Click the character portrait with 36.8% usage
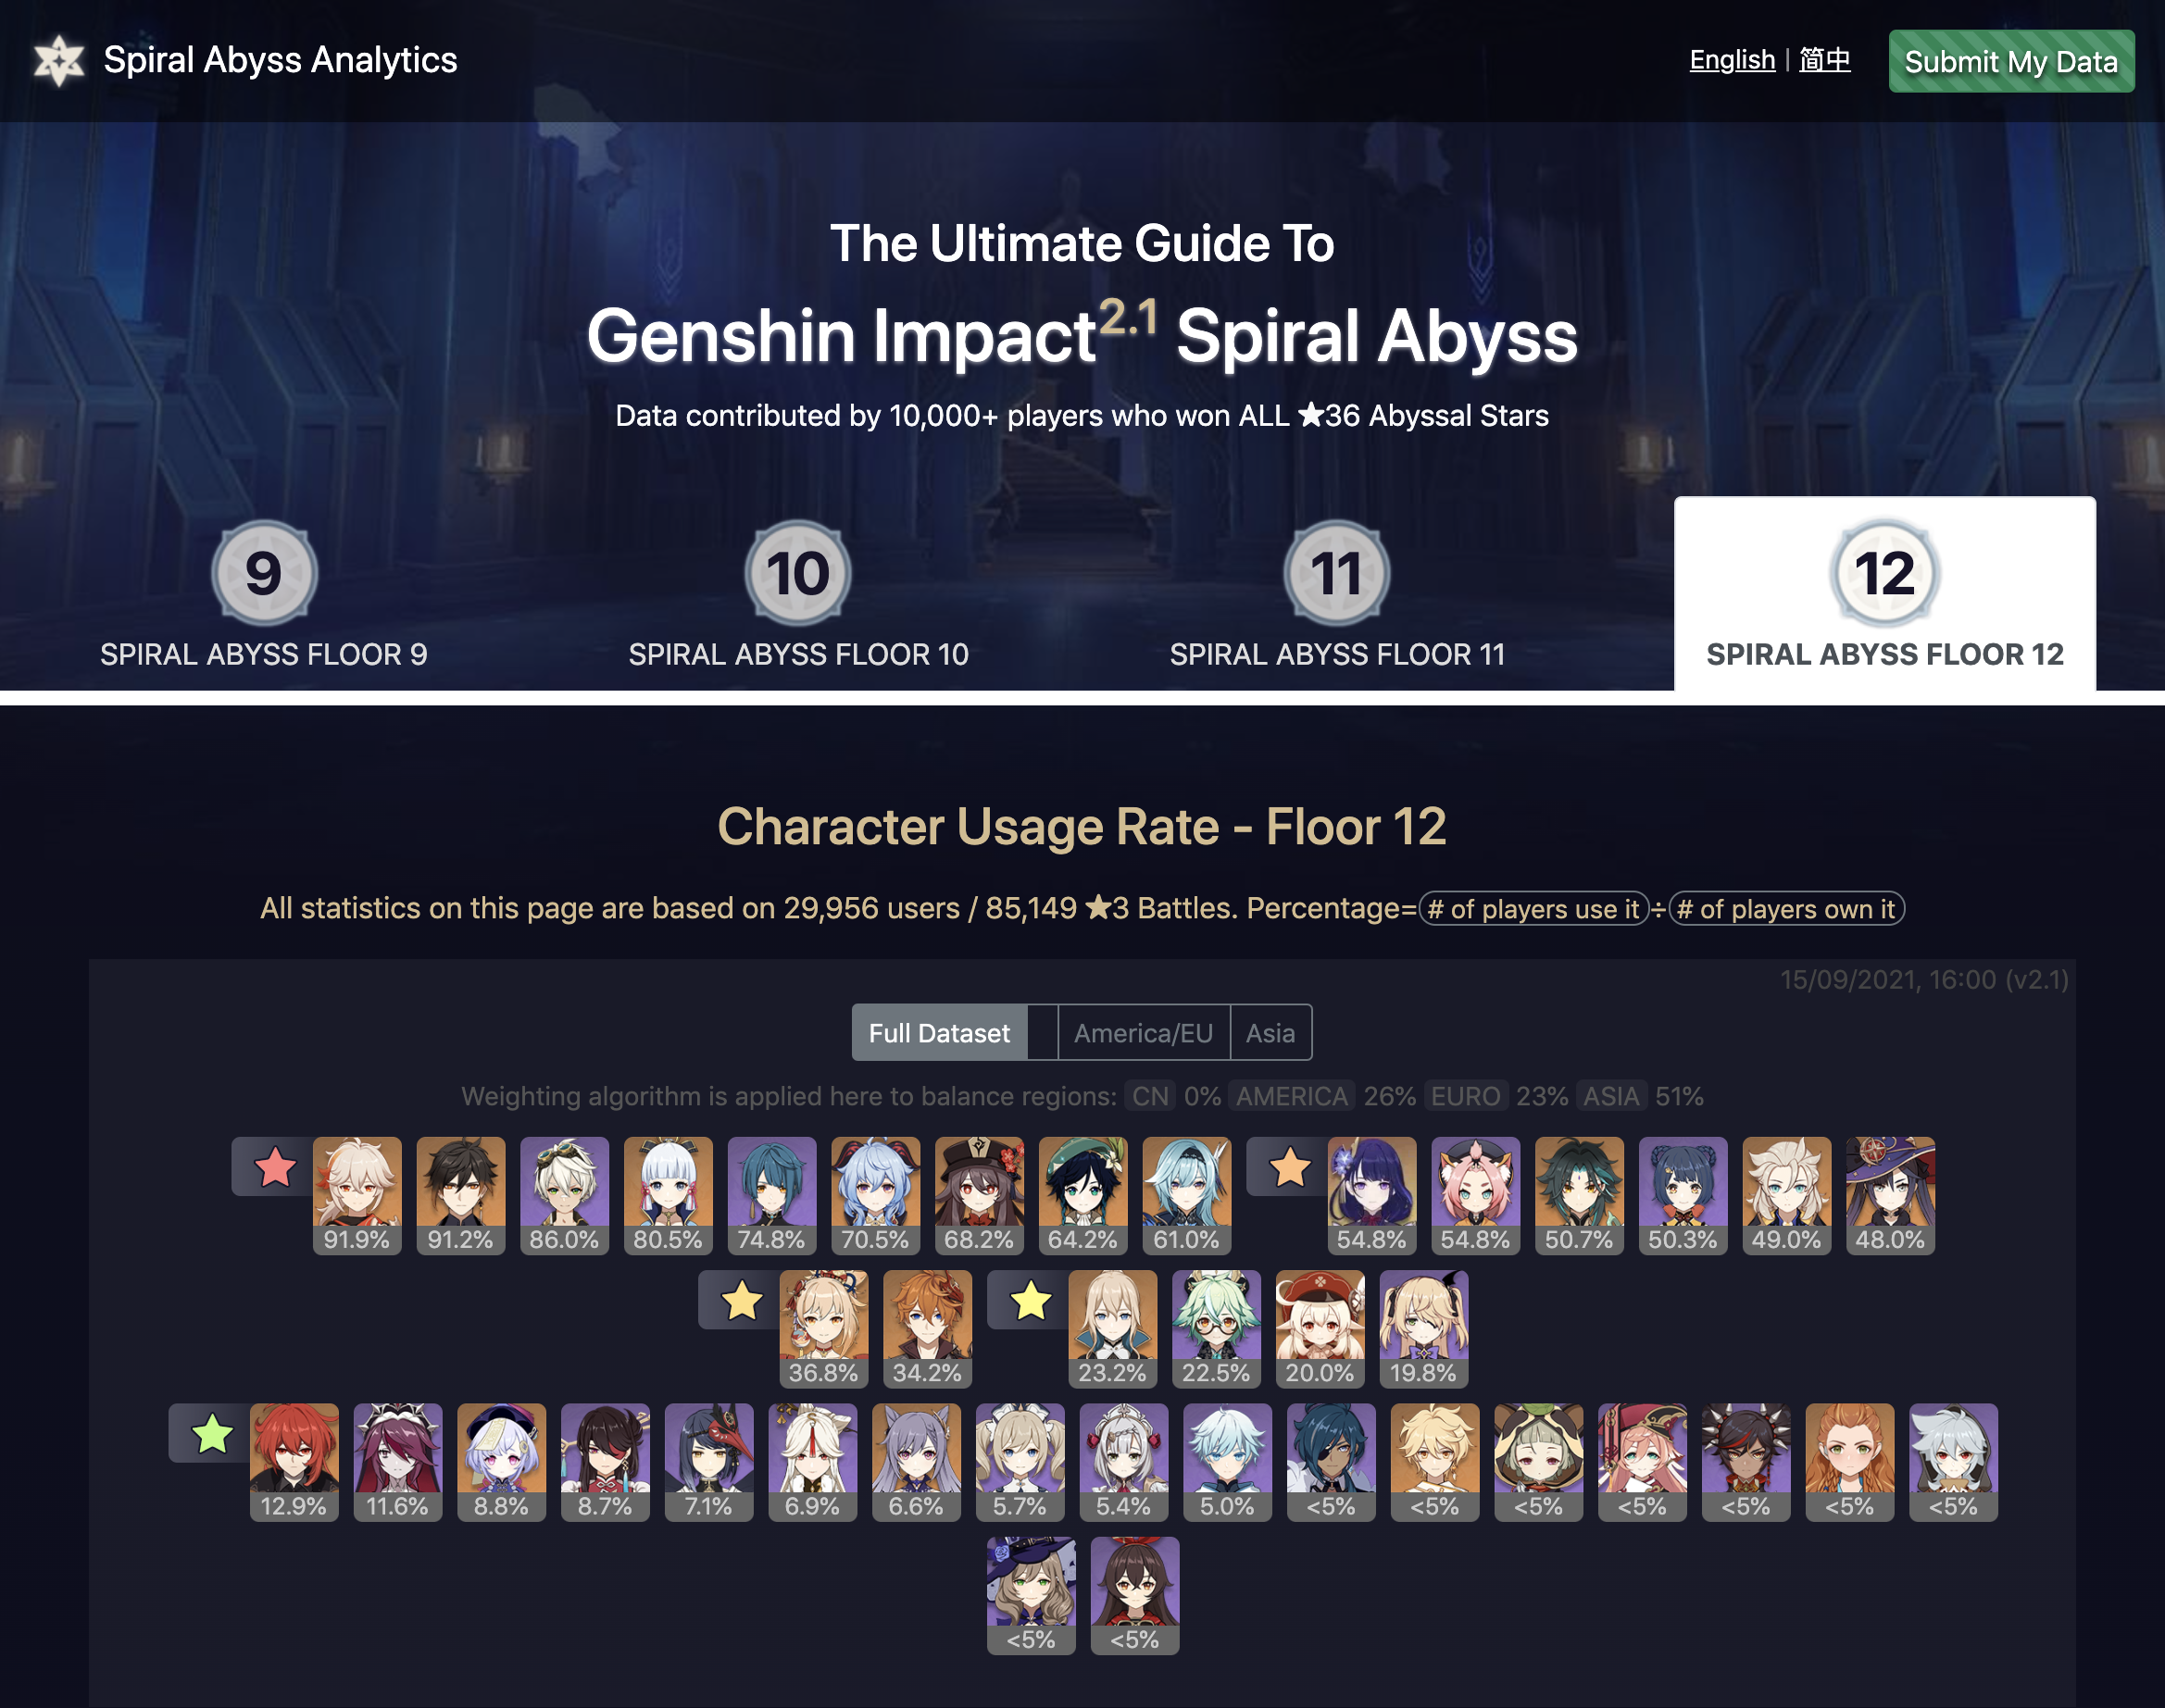 point(824,1329)
